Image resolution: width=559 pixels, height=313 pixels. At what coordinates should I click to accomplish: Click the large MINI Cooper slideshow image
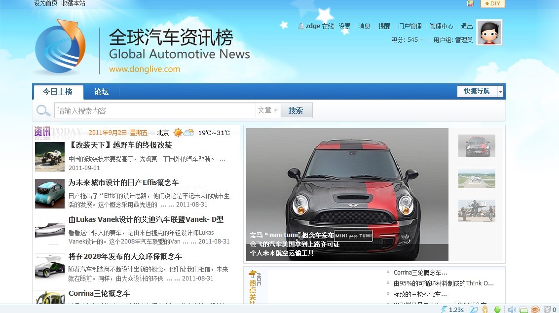coord(347,194)
